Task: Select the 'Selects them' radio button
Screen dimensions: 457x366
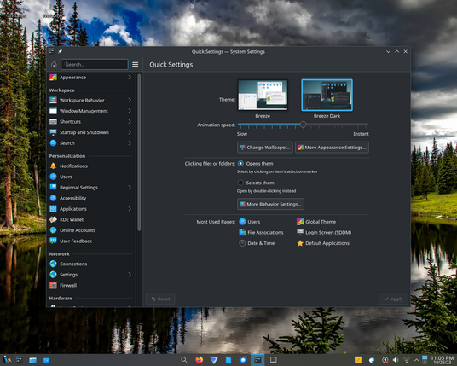Action: (x=240, y=183)
